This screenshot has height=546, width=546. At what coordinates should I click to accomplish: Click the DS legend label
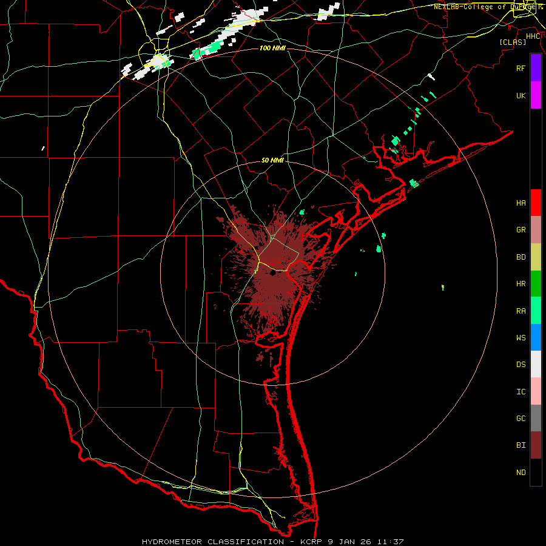coord(521,364)
